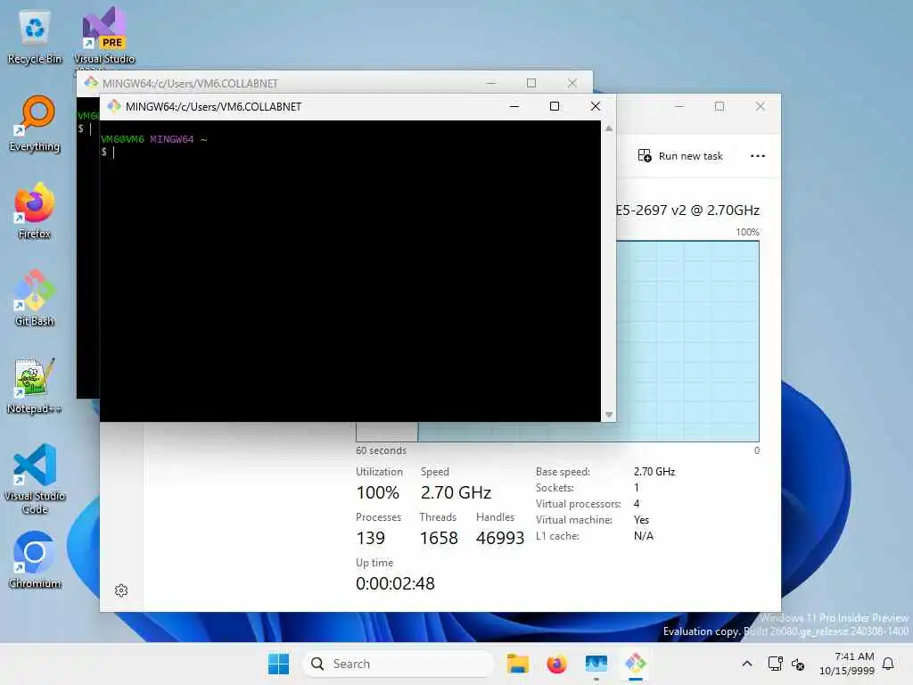Maximize the background MINGW64 terminal window
The image size is (913, 685).
tap(531, 83)
